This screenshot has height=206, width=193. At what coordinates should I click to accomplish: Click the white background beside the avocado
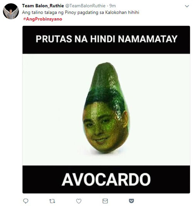pos(52,110)
